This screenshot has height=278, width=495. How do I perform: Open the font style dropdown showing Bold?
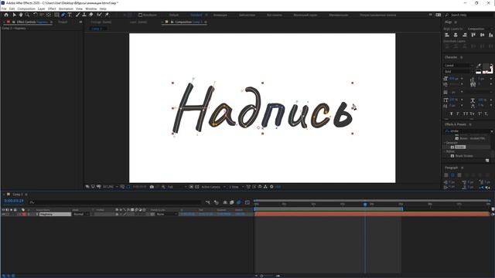(459, 72)
